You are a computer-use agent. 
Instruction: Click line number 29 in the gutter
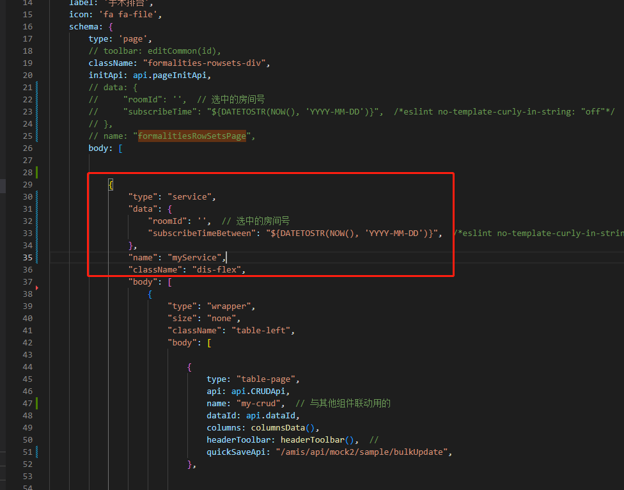coord(27,185)
